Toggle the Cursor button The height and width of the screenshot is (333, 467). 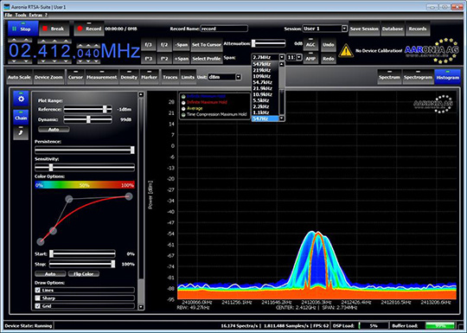click(75, 77)
